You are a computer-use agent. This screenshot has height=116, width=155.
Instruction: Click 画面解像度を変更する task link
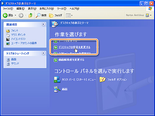[71, 60]
